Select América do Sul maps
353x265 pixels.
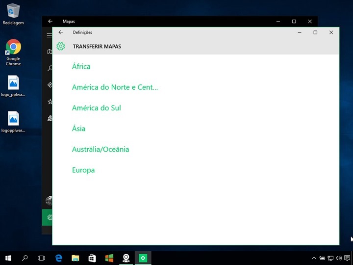[x=96, y=108]
